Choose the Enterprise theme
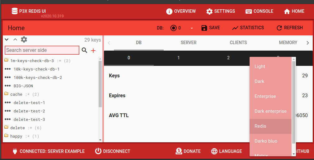 [x=270, y=96]
